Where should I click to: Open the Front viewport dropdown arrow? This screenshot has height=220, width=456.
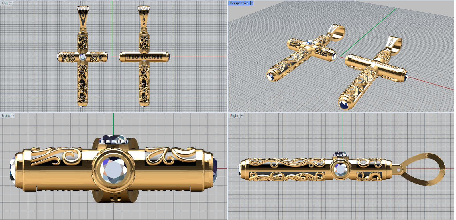13,116
